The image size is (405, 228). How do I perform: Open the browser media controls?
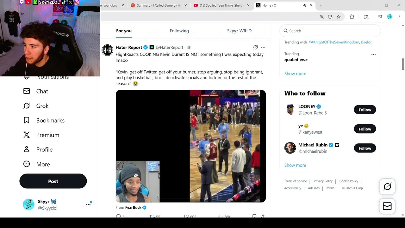tap(380, 17)
